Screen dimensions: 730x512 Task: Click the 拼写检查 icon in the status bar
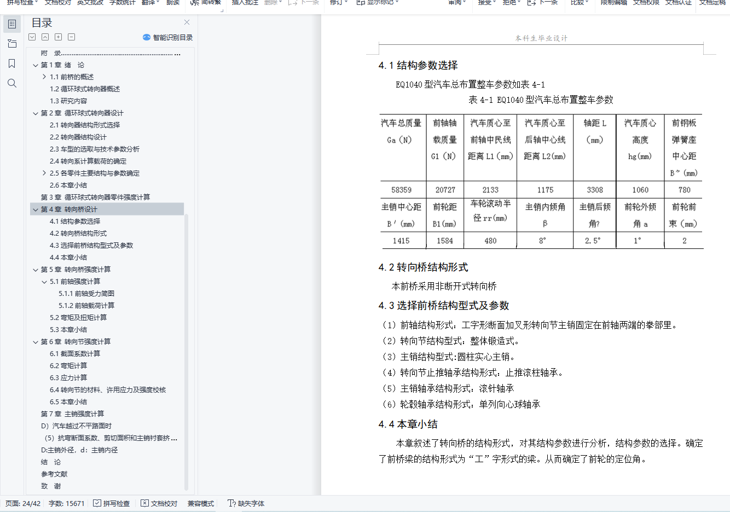click(x=97, y=503)
